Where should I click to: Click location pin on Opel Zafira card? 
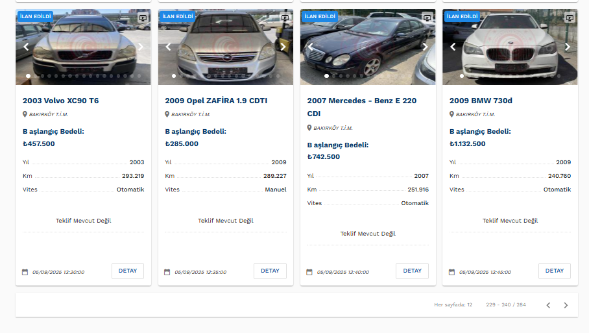[167, 114]
